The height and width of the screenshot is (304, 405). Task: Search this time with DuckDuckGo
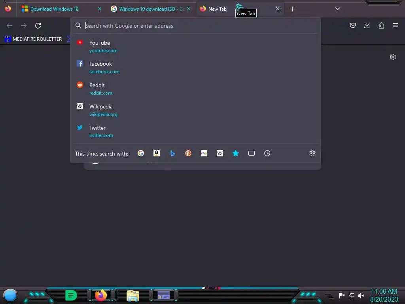pyautogui.click(x=188, y=153)
